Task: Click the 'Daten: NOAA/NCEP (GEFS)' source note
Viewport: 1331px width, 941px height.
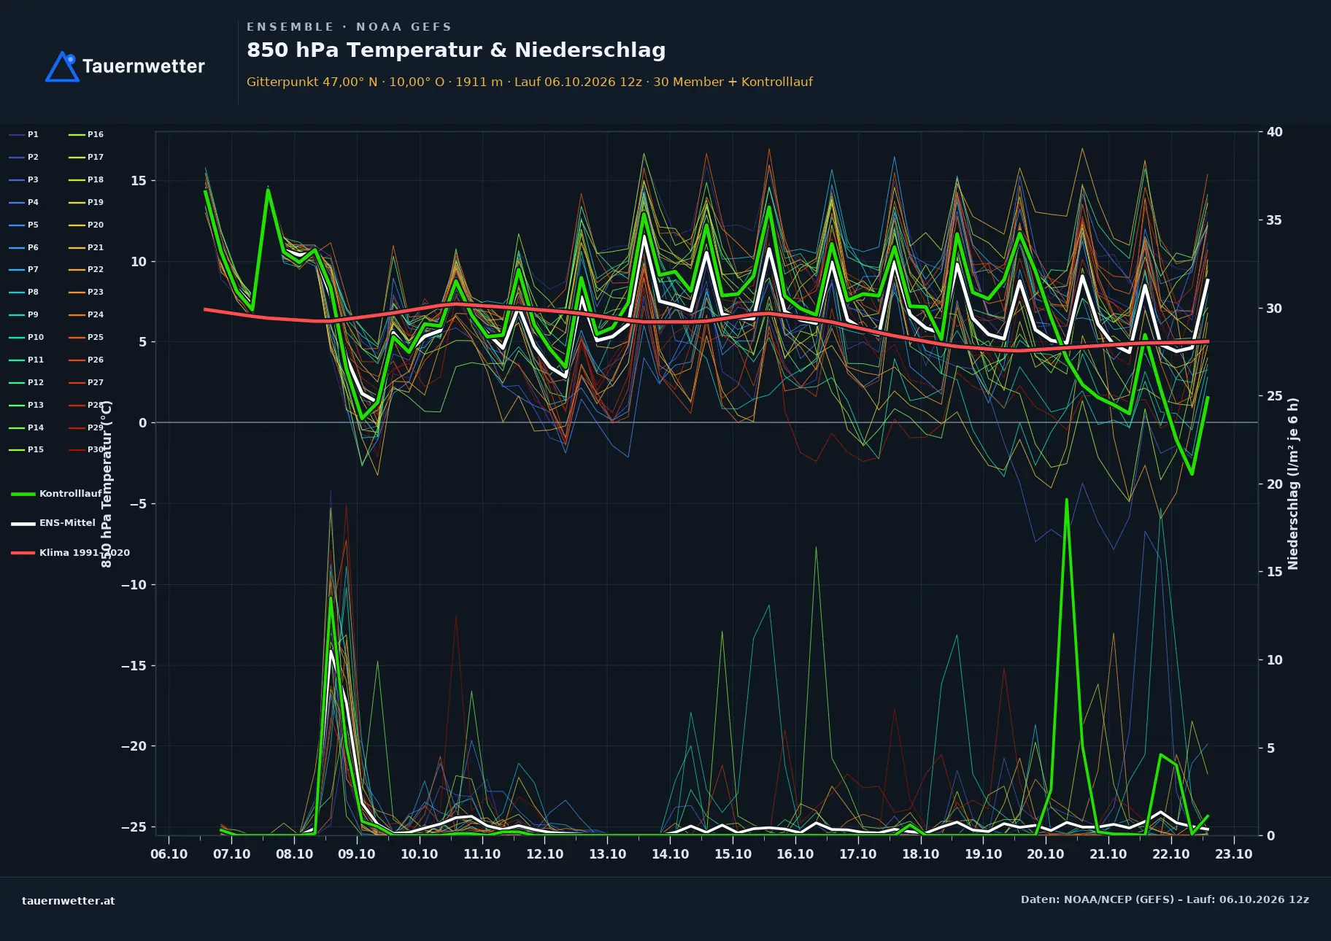Action: (1165, 899)
